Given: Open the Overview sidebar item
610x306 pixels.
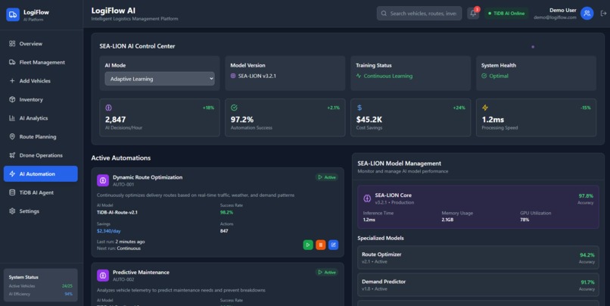Looking at the screenshot, I should [x=40, y=44].
